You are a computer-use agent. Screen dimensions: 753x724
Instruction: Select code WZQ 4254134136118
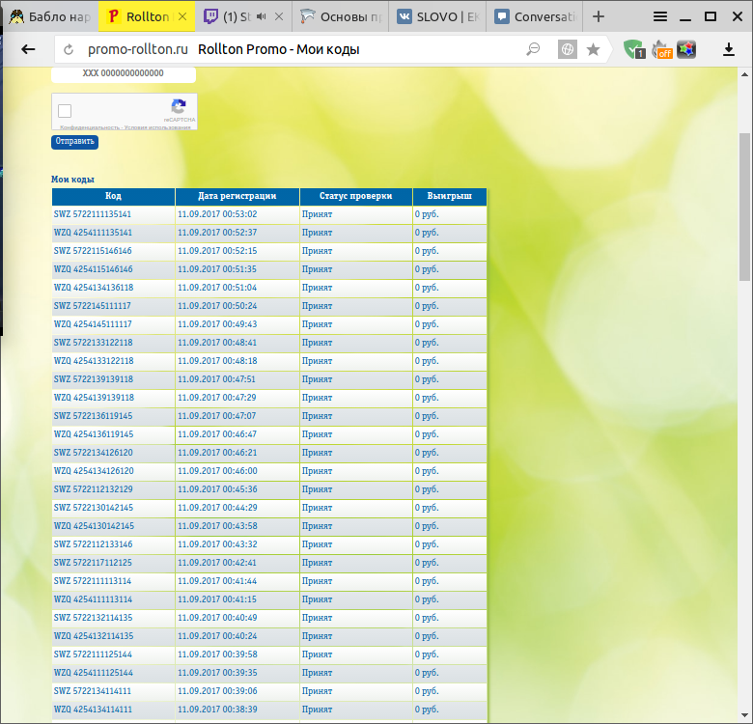94,288
